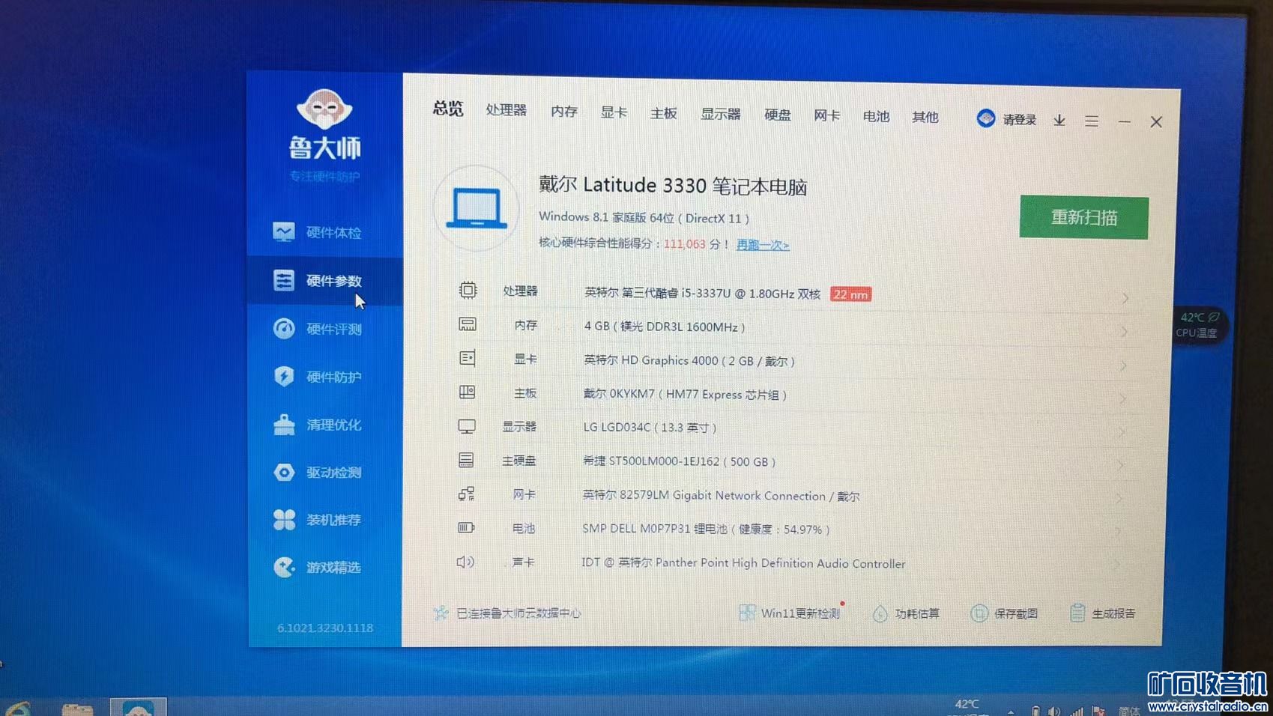Click the 鲁大师 taskbar icon
This screenshot has width=1273, height=716.
click(139, 706)
